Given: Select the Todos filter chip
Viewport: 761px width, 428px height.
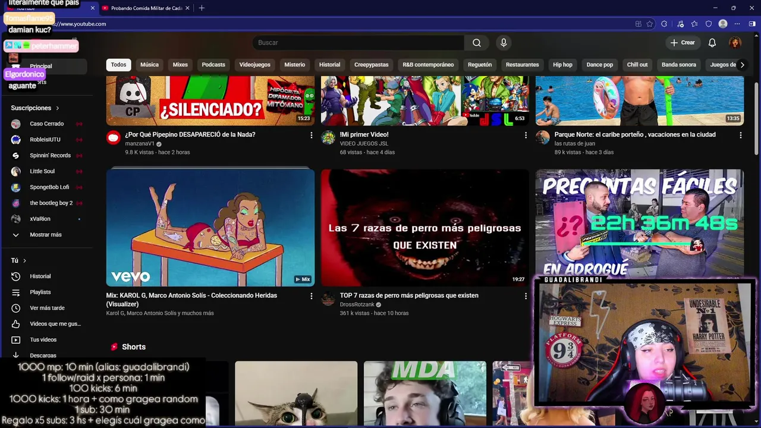Looking at the screenshot, I should 119,65.
